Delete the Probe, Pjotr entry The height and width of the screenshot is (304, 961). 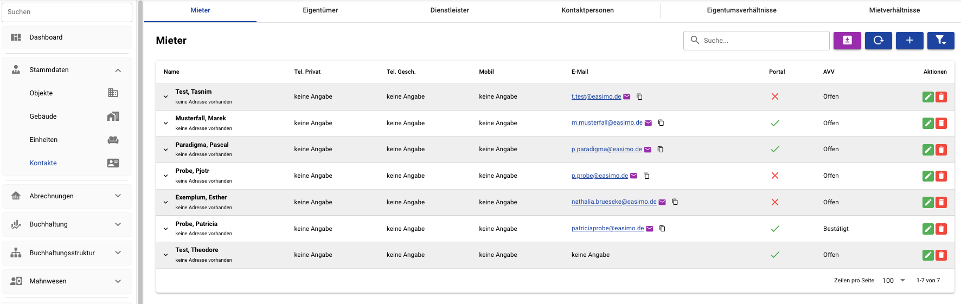click(941, 176)
